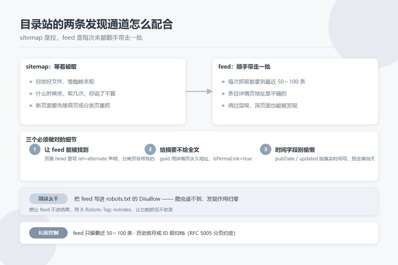
Task: Click the numbered circle 3 badge
Action: coord(265,149)
